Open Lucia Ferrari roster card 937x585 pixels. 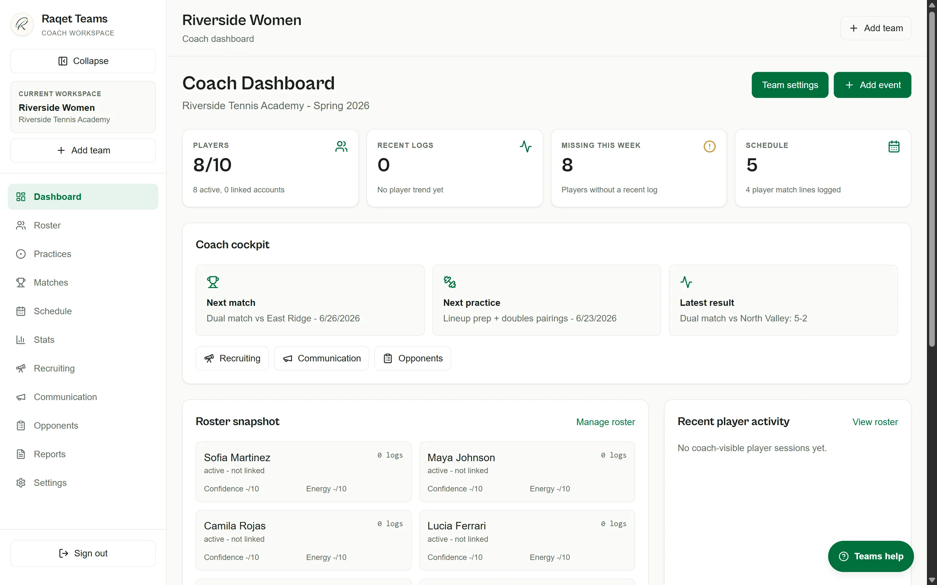click(527, 540)
